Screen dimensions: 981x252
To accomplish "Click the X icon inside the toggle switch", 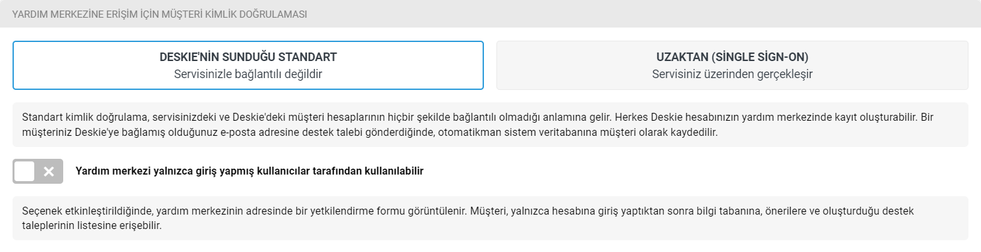I will tap(49, 171).
